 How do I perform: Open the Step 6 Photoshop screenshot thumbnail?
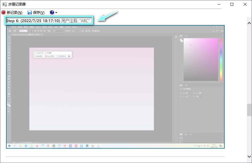(x=115, y=87)
